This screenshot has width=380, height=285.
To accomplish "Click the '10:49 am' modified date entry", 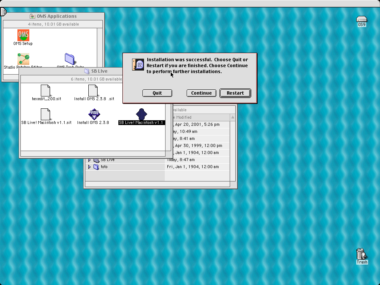I will (188, 131).
